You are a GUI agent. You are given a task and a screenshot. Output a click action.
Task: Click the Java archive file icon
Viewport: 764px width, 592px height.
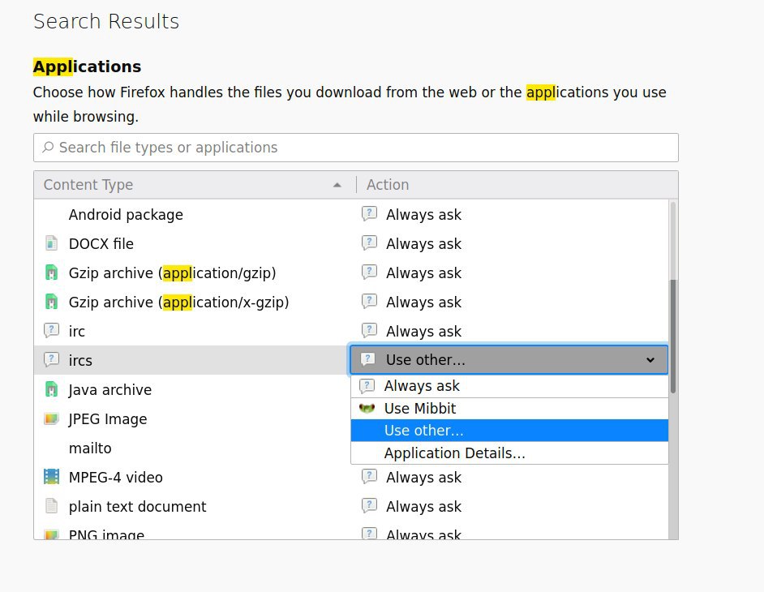(x=51, y=389)
